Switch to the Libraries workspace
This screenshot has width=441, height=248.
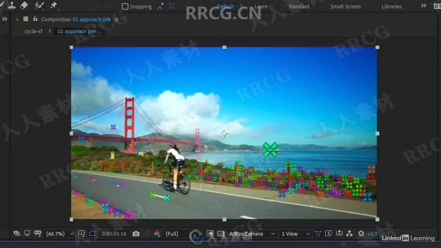coord(391,7)
